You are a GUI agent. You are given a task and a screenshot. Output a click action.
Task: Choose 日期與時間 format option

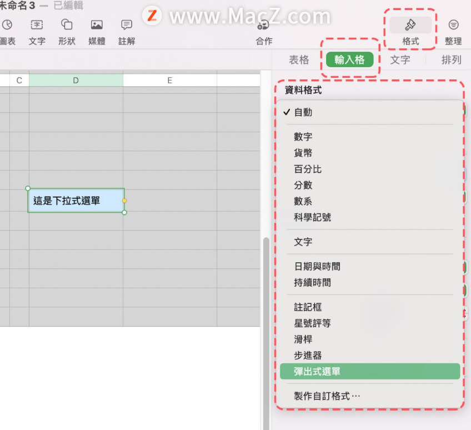coord(370,267)
